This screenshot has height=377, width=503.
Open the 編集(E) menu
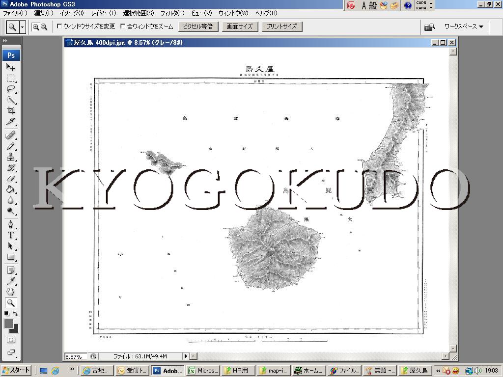pyautogui.click(x=44, y=13)
